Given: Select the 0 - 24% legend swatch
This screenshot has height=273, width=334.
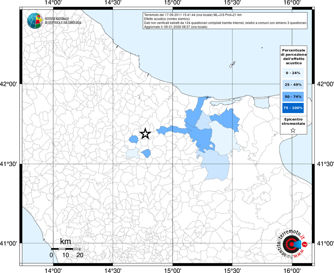Looking at the screenshot, I should tap(293, 73).
